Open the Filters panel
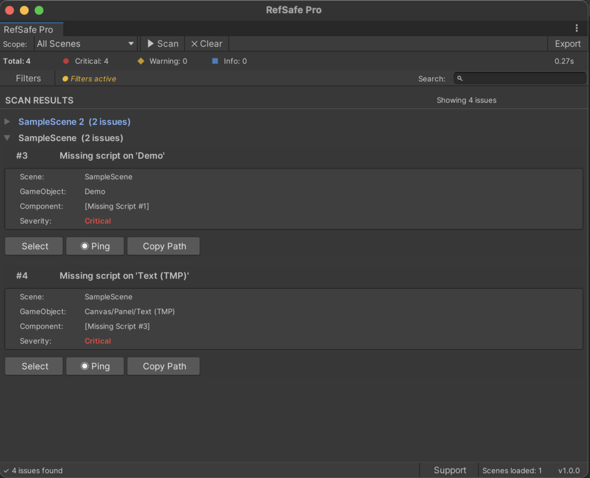The width and height of the screenshot is (590, 478). click(28, 78)
